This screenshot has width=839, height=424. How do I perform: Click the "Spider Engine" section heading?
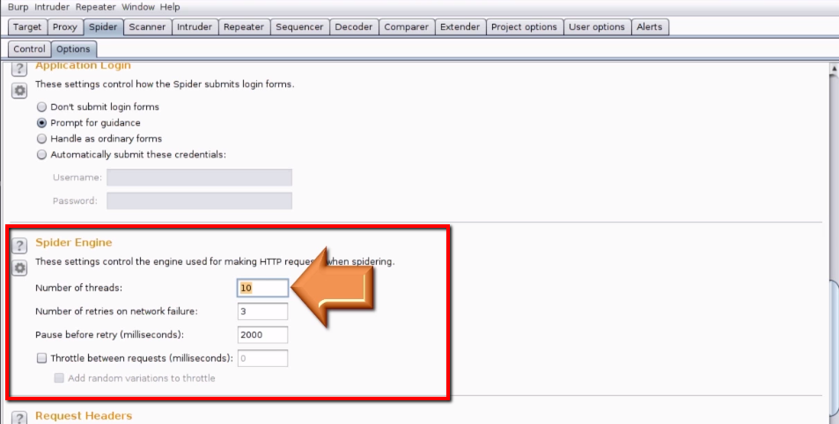tap(74, 242)
